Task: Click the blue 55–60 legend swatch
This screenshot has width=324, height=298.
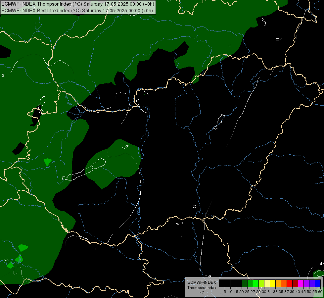Action: (x=318, y=283)
